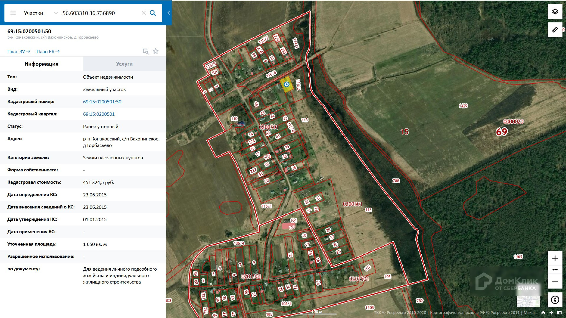Collapse the info side panel arrow
Screen dimensions: 566x318
[169, 13]
